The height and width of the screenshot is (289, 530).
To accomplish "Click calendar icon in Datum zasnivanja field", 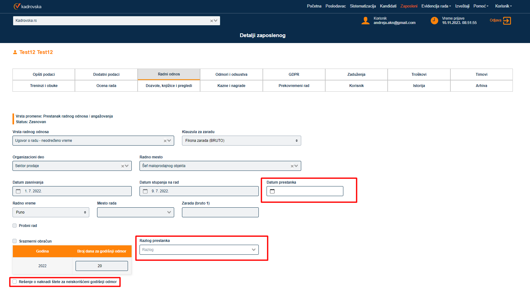I will 18,191.
